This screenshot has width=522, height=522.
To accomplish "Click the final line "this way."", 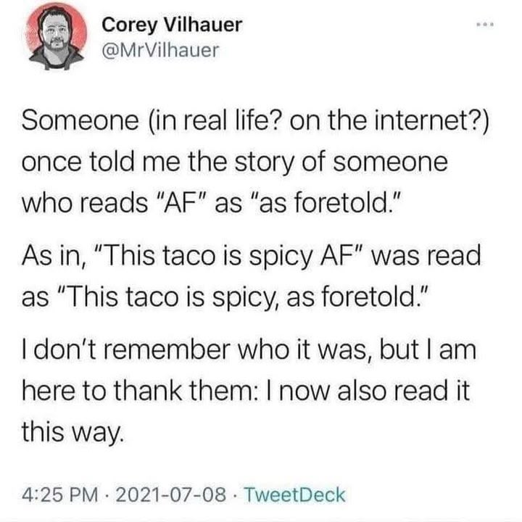I will pos(77,434).
